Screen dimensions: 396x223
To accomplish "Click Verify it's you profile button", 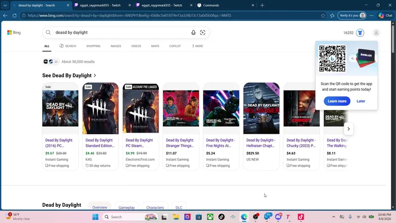I will point(352,15).
